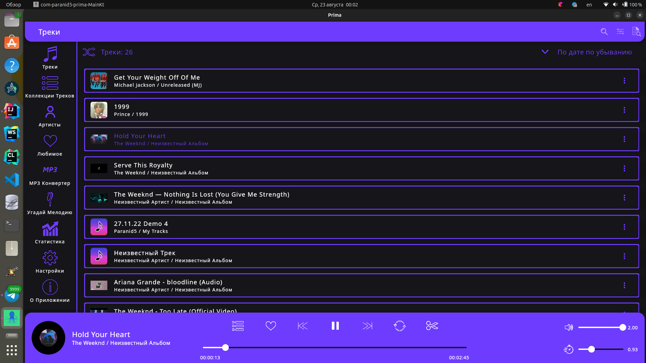Screen dimensions: 646x363
Task: Open the equalizer settings icon
Action: [620, 32]
